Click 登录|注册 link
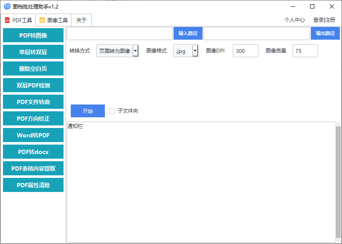This screenshot has width=342, height=244. 324,20
